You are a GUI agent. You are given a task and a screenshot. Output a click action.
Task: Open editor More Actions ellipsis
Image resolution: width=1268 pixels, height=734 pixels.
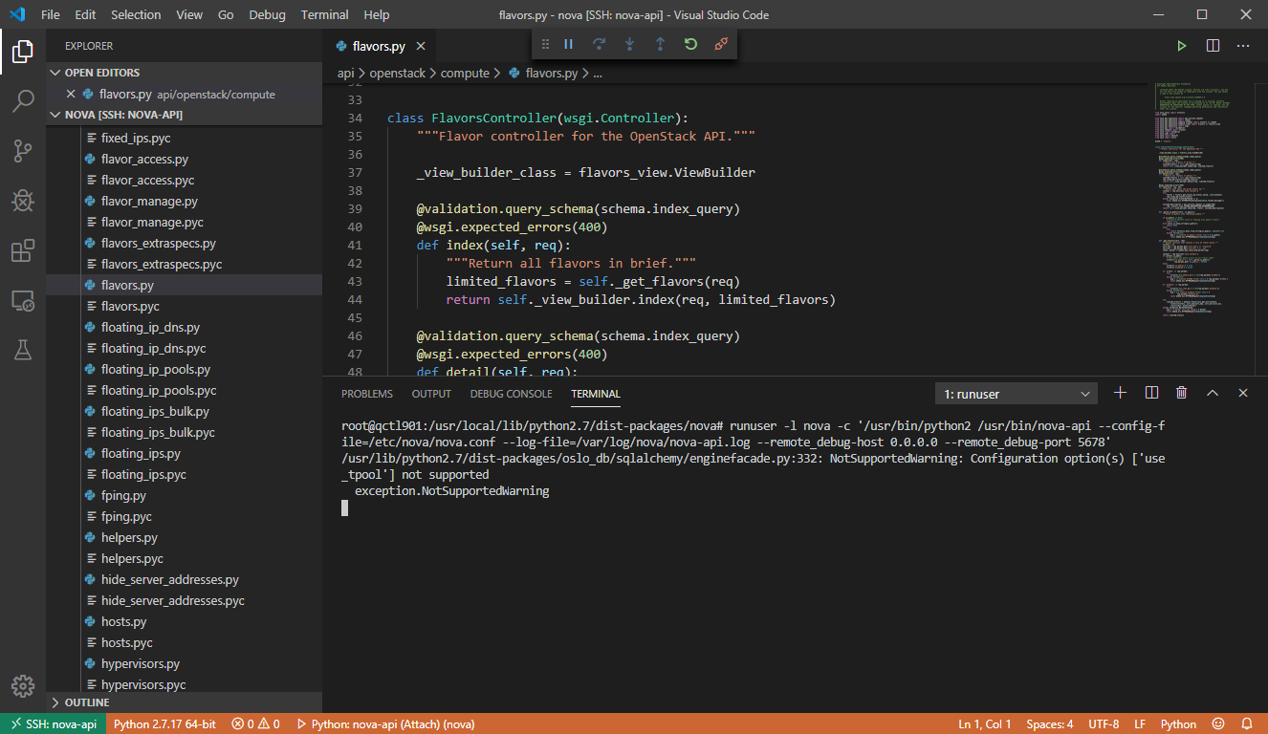pyautogui.click(x=1243, y=46)
